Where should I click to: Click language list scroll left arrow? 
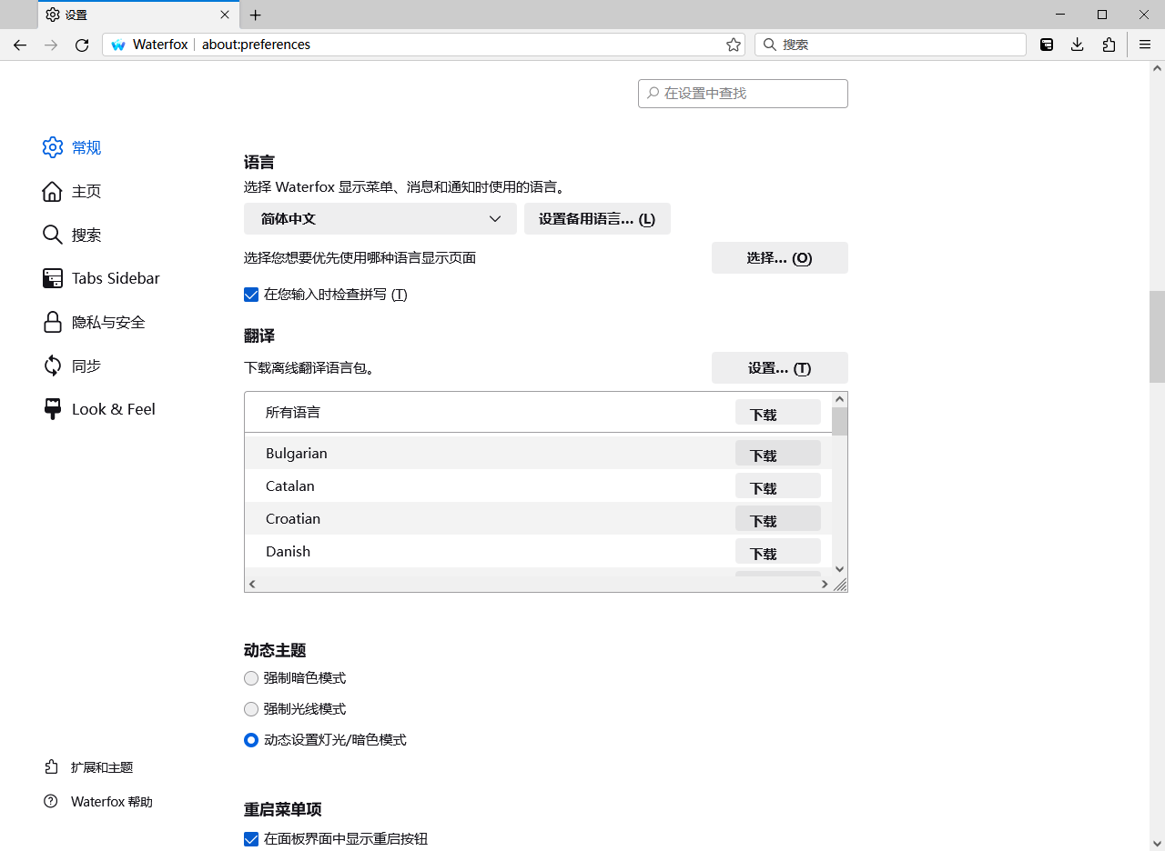252,585
